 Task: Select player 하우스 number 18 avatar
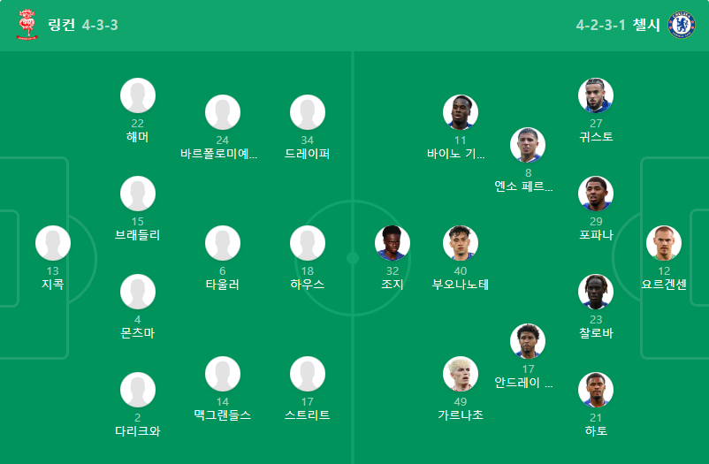point(308,243)
